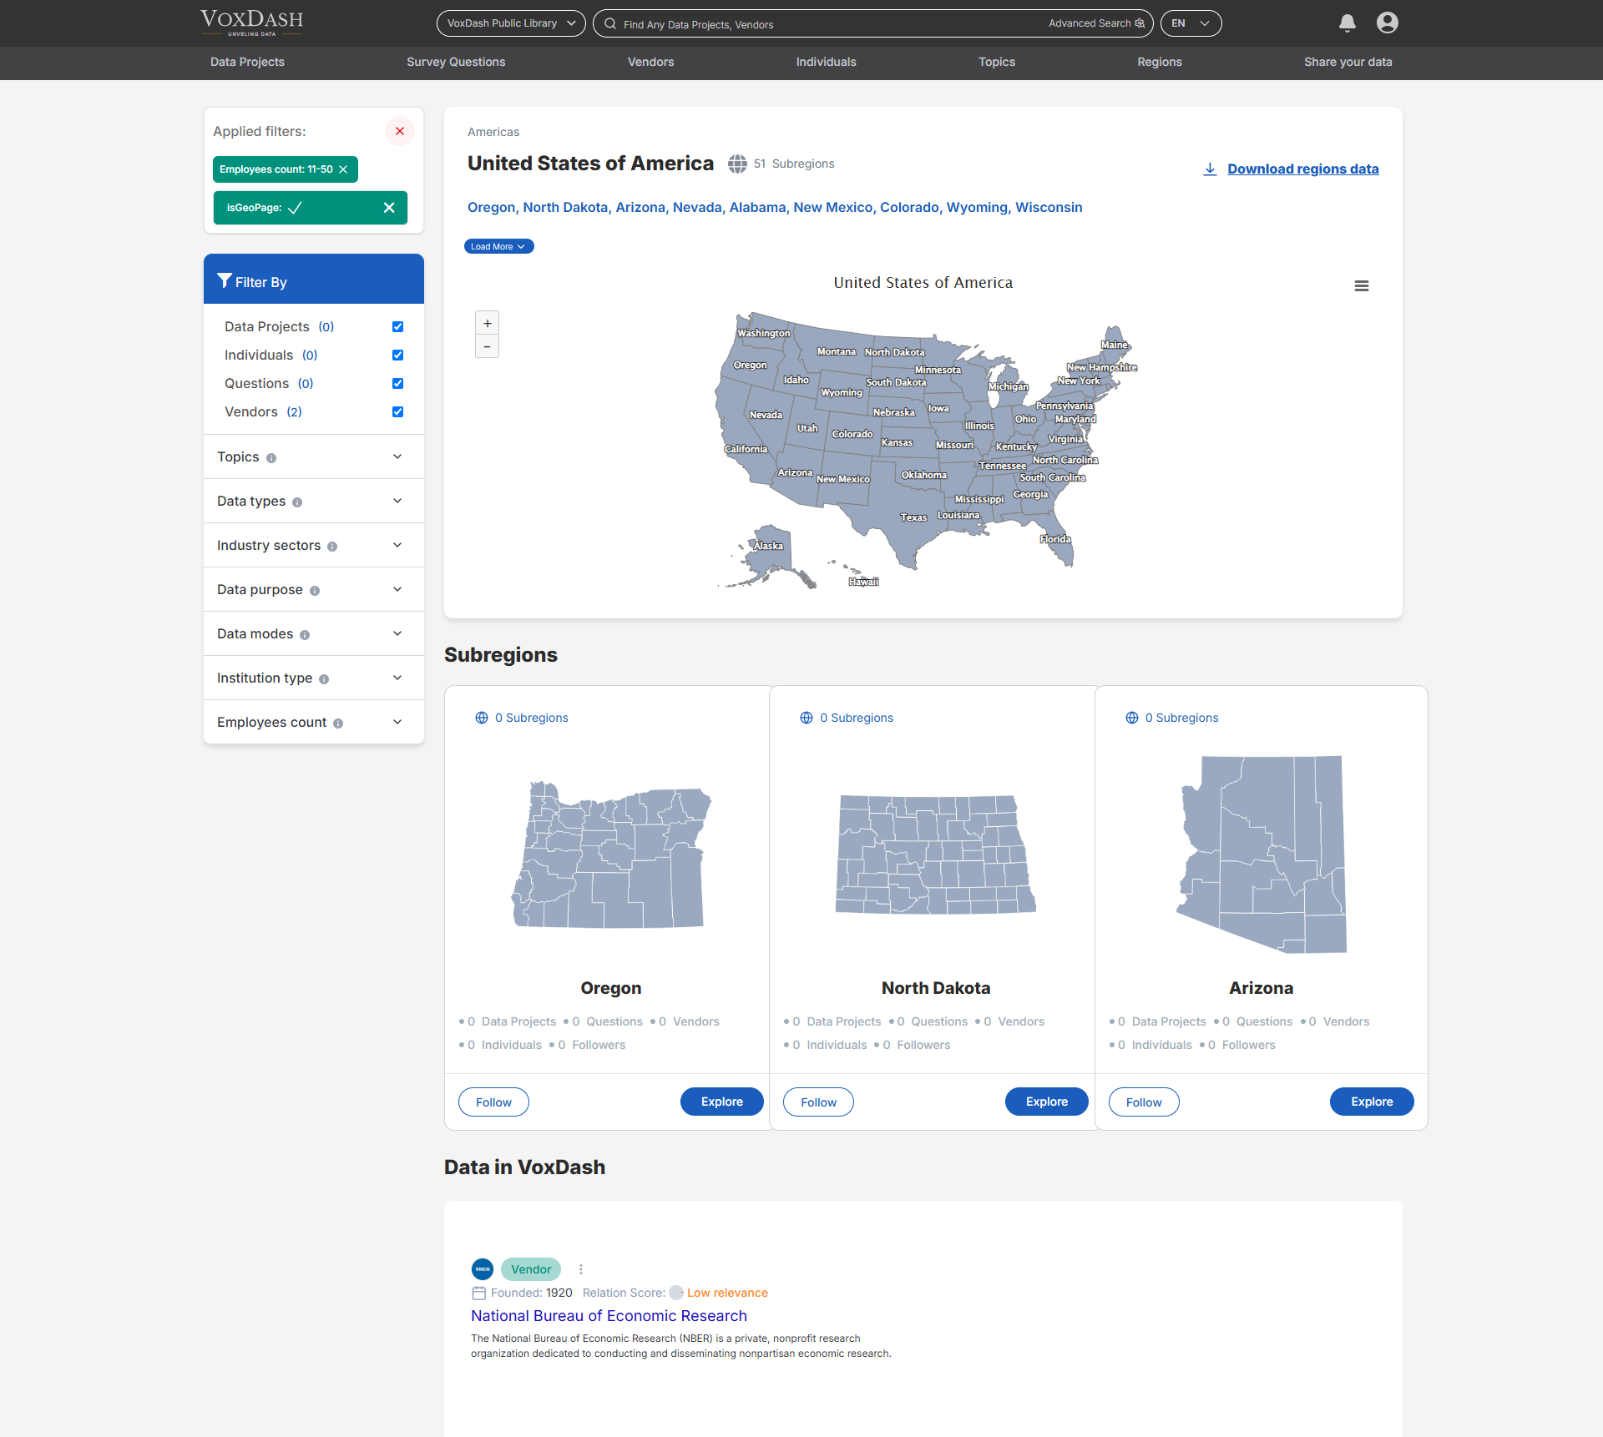Viewport: 1603px width, 1437px height.
Task: Uncheck the Vendors filter checkbox
Action: click(x=397, y=412)
